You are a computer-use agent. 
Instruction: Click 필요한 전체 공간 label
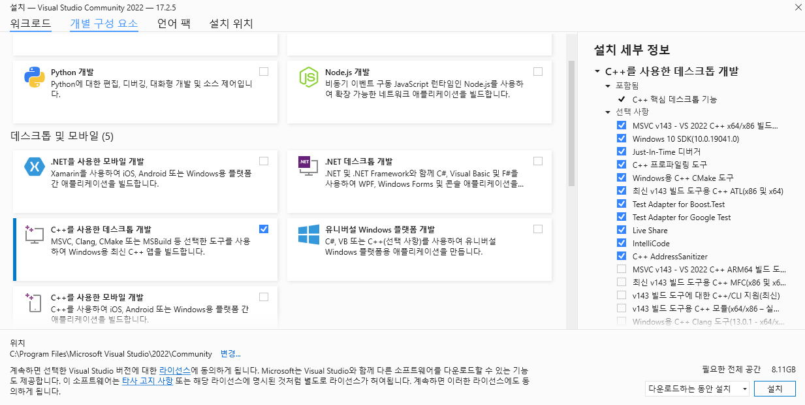coord(731,369)
